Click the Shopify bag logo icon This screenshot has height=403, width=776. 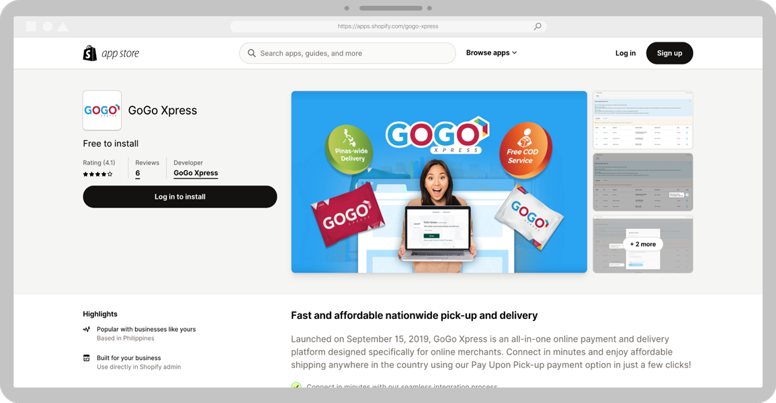point(89,53)
